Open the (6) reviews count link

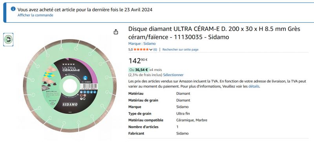click(155, 49)
